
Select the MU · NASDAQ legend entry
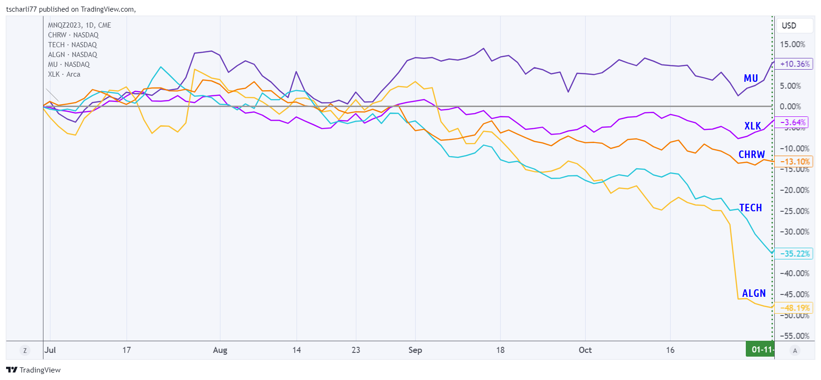(x=69, y=65)
